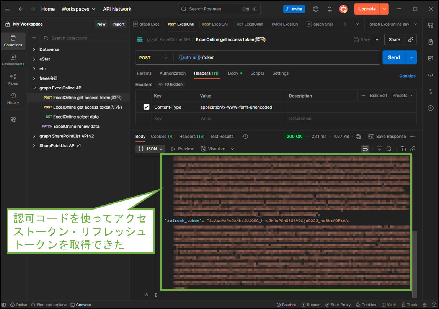
Task: Open History in the sidebar
Action: click(13, 99)
